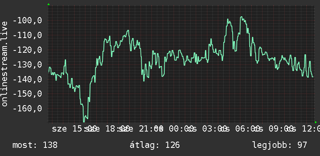Click the 'most: 138' current value text
320x156 pixels.
click(x=35, y=145)
